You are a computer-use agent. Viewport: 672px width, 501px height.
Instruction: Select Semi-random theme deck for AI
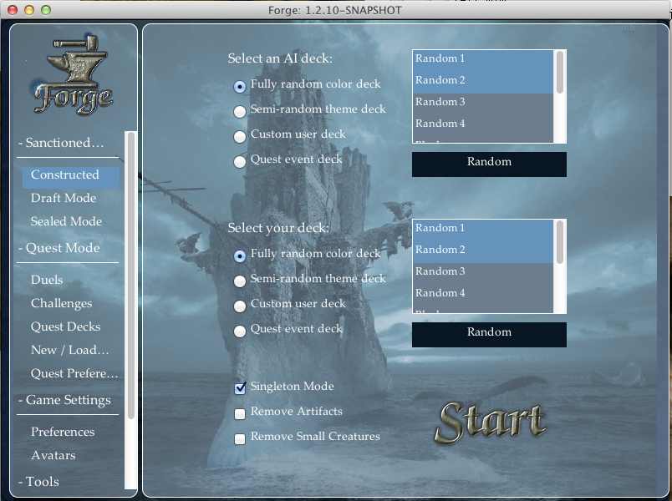[x=240, y=110]
